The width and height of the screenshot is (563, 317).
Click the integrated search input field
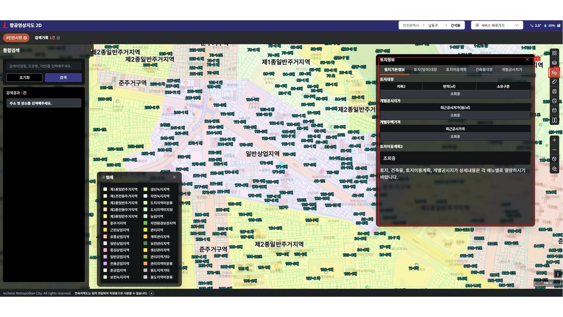click(x=44, y=66)
